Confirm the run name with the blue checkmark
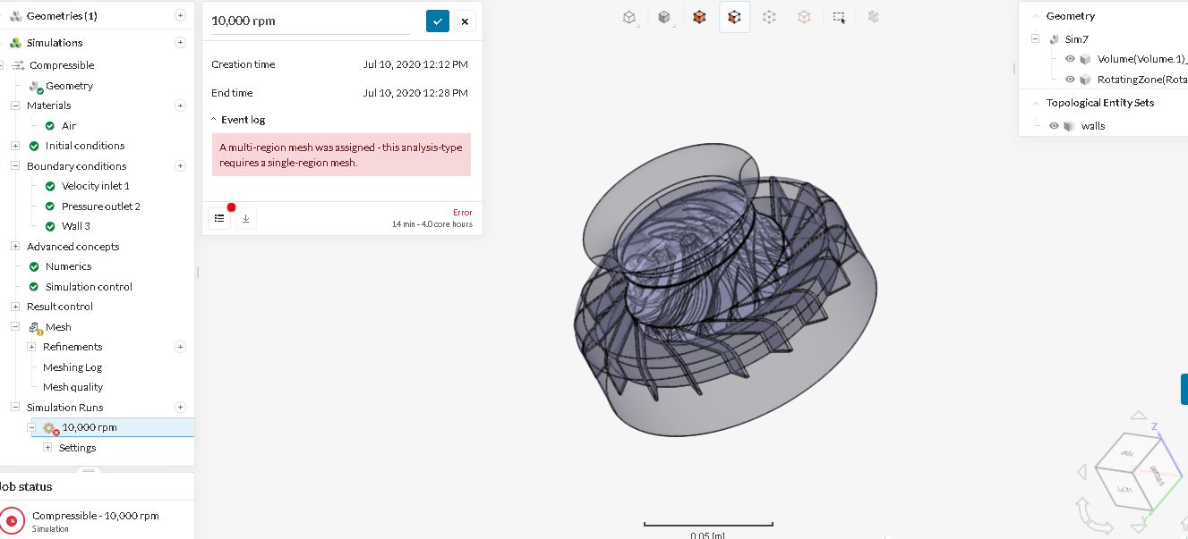Image resolution: width=1188 pixels, height=539 pixels. 438,21
